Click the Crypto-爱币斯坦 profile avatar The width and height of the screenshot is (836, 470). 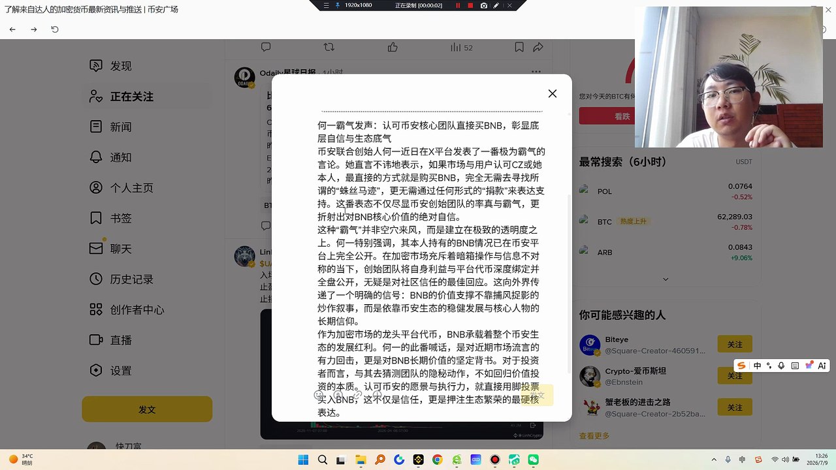point(590,376)
